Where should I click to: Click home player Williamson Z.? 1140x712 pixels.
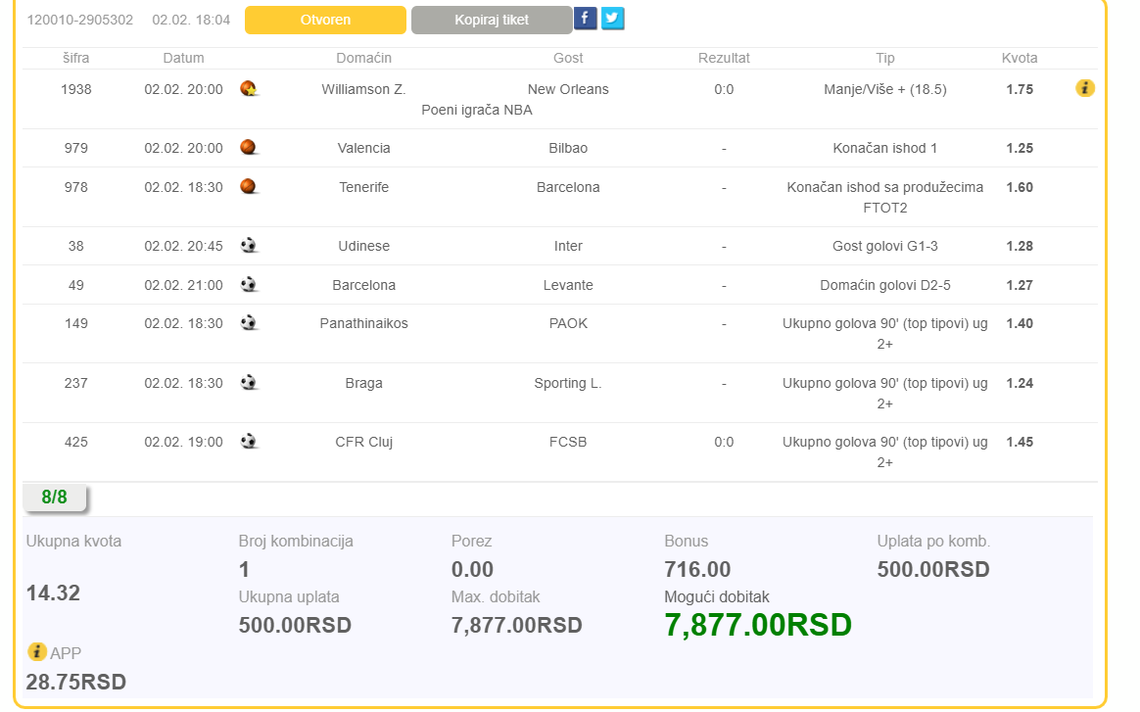[363, 89]
